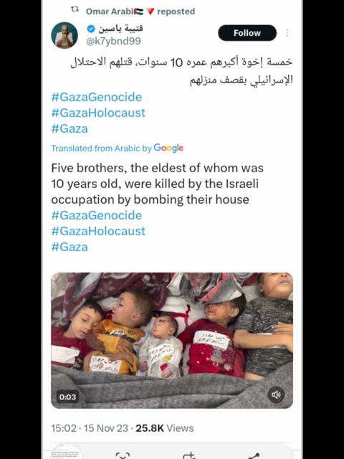
Task: Tap the repost arrows icon above the tweet
Action: point(75,9)
